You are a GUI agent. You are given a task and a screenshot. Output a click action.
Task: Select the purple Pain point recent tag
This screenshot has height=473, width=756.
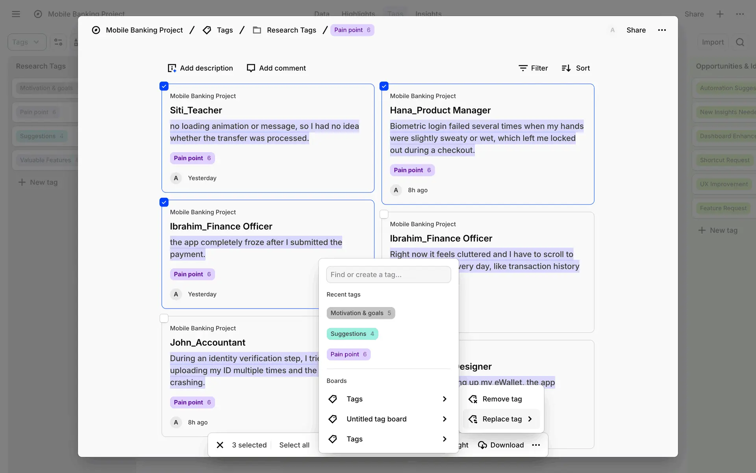point(348,354)
